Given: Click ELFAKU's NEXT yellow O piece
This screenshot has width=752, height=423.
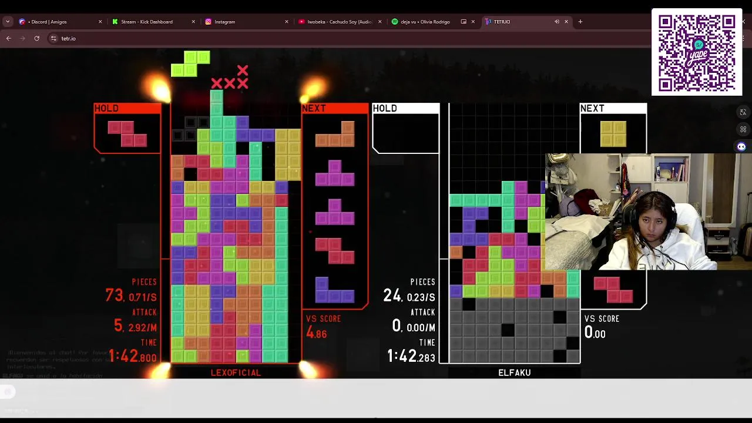Looking at the screenshot, I should 613,133.
